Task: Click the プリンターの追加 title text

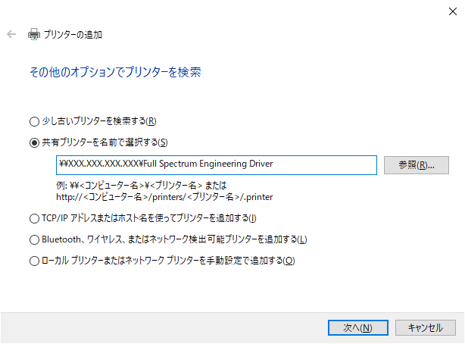Action: pos(73,35)
